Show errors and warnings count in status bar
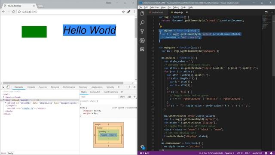 click(144, 153)
